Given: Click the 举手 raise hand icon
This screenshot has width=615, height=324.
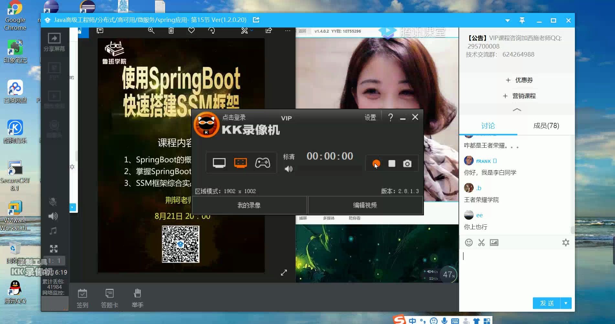Looking at the screenshot, I should point(137,298).
